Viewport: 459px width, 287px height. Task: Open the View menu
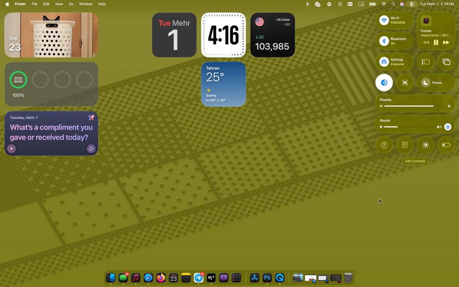[x=59, y=4]
